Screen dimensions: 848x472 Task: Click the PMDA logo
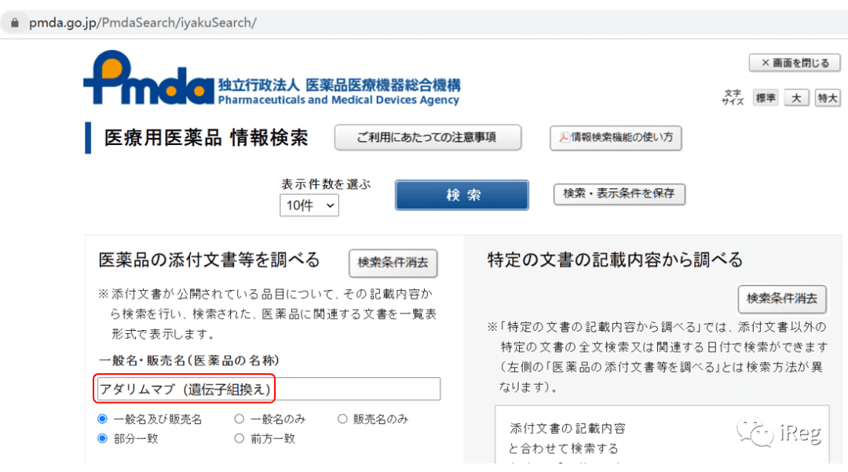(148, 78)
